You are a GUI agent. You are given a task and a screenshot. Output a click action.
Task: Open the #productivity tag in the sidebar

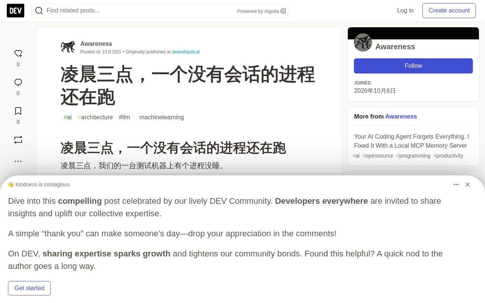point(448,156)
